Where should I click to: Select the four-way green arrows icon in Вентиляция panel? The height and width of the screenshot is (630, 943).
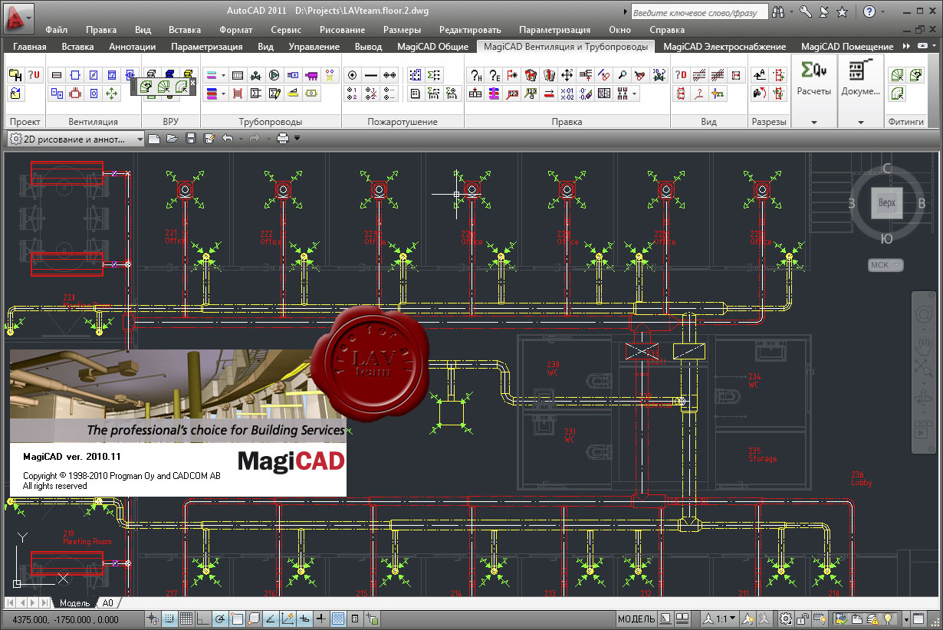(x=112, y=94)
